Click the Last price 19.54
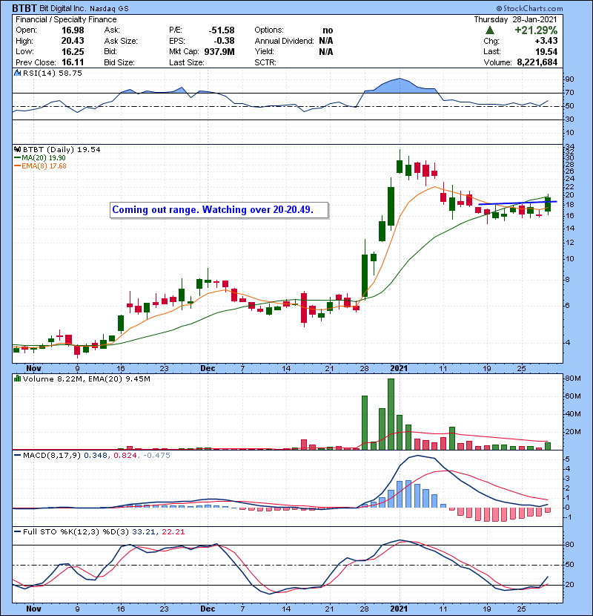593x616 pixels. tap(546, 51)
